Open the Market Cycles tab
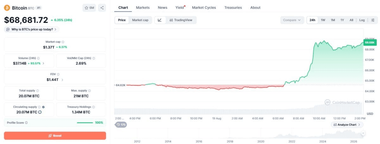 click(x=204, y=8)
